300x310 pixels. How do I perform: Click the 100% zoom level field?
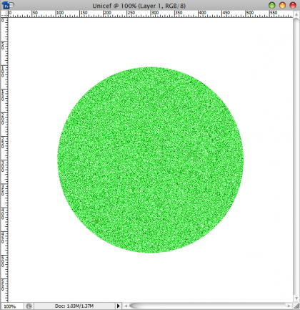(x=12, y=306)
